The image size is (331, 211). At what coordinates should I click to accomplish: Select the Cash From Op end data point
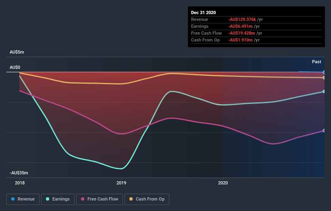(324, 78)
